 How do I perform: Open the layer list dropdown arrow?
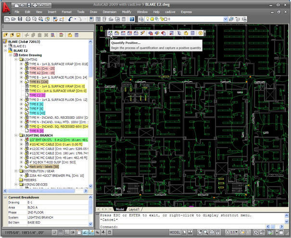pyautogui.click(x=226, y=19)
